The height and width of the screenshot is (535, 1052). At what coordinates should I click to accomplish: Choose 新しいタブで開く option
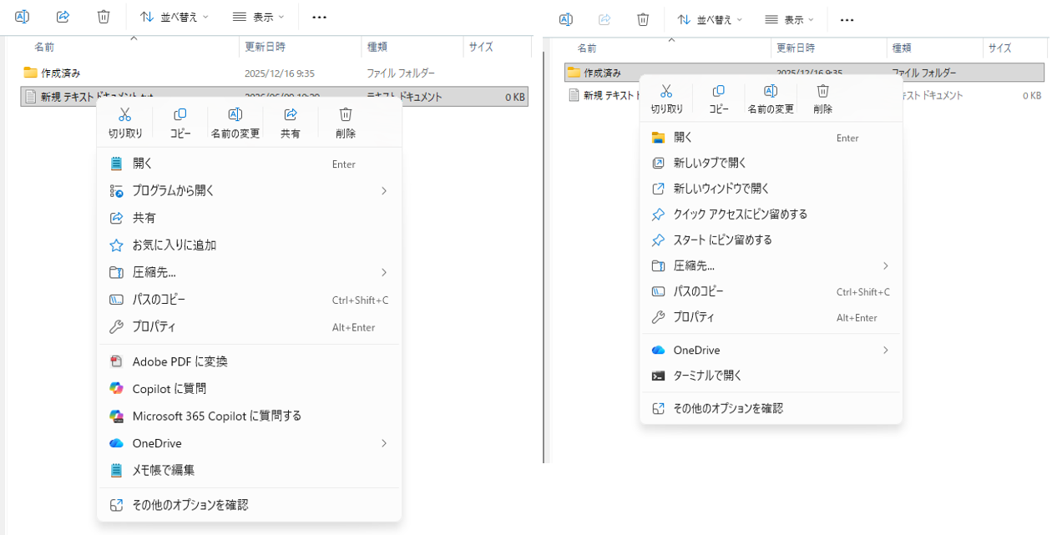tap(771, 163)
